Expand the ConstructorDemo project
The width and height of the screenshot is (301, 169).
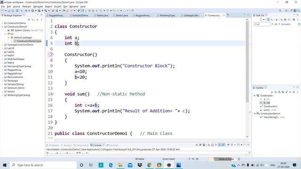pyautogui.click(x=2, y=23)
